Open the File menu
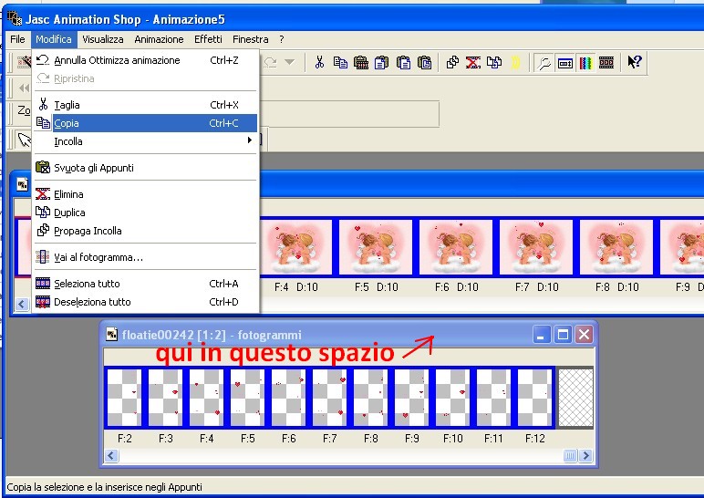Viewport: 704px width, 498px height. point(17,39)
